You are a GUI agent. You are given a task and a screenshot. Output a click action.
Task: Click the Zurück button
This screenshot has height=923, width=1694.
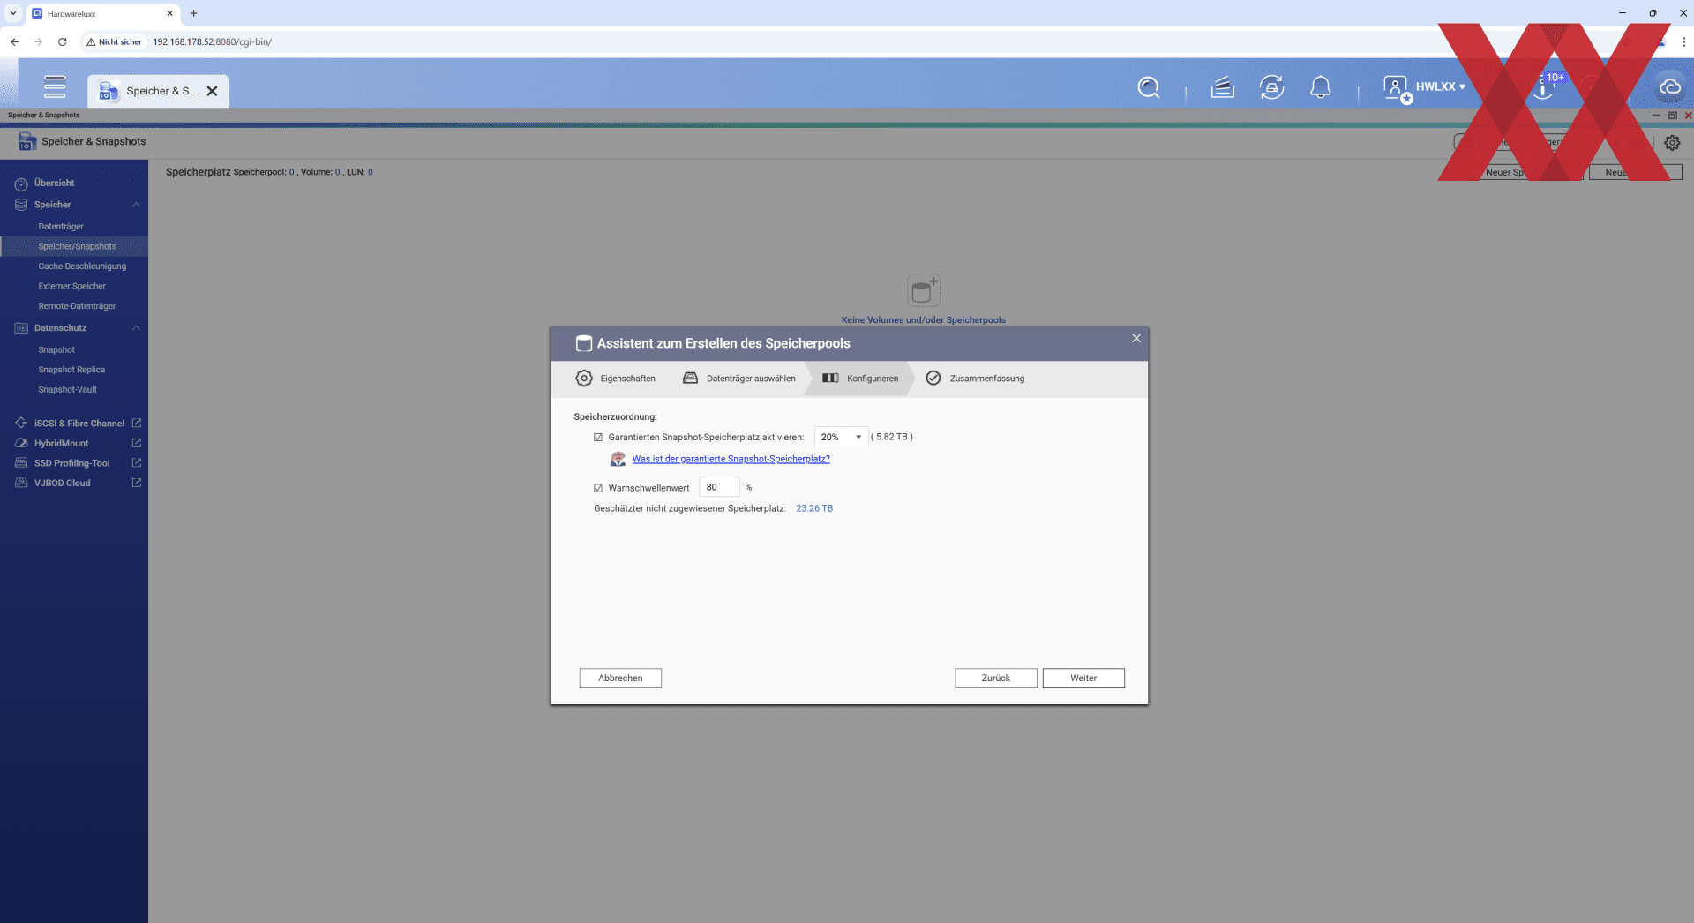pos(995,679)
